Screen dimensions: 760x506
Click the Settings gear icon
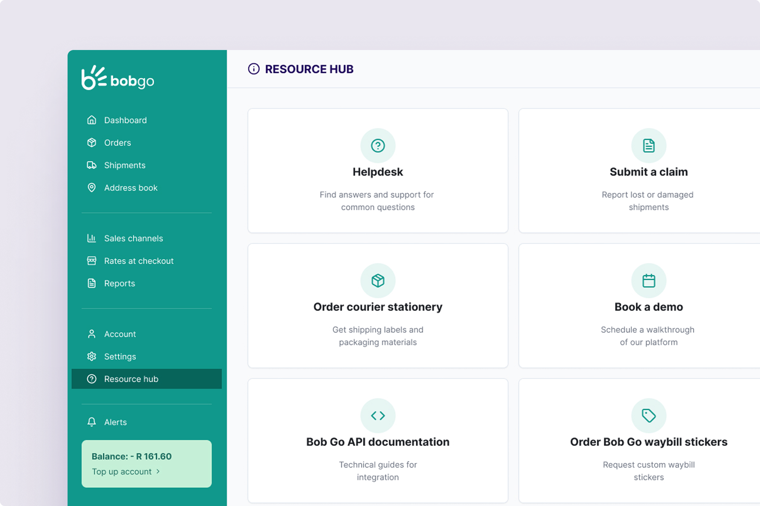[92, 356]
